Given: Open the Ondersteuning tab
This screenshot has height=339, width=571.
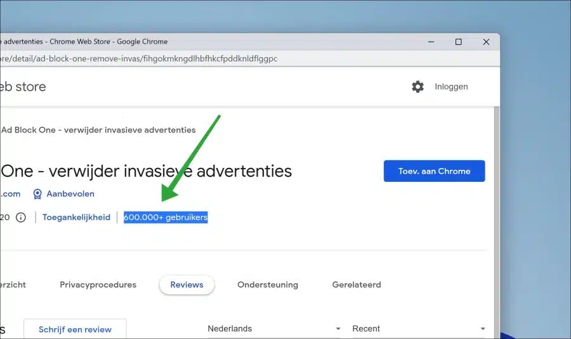Looking at the screenshot, I should tap(268, 285).
